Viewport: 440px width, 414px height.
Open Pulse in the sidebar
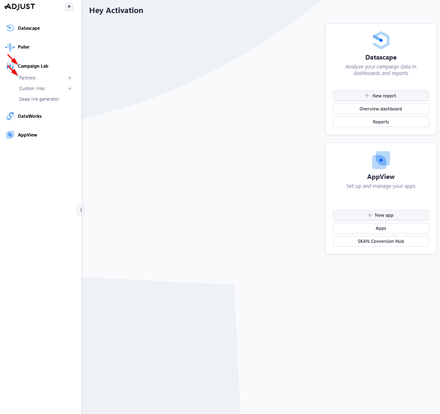(24, 47)
